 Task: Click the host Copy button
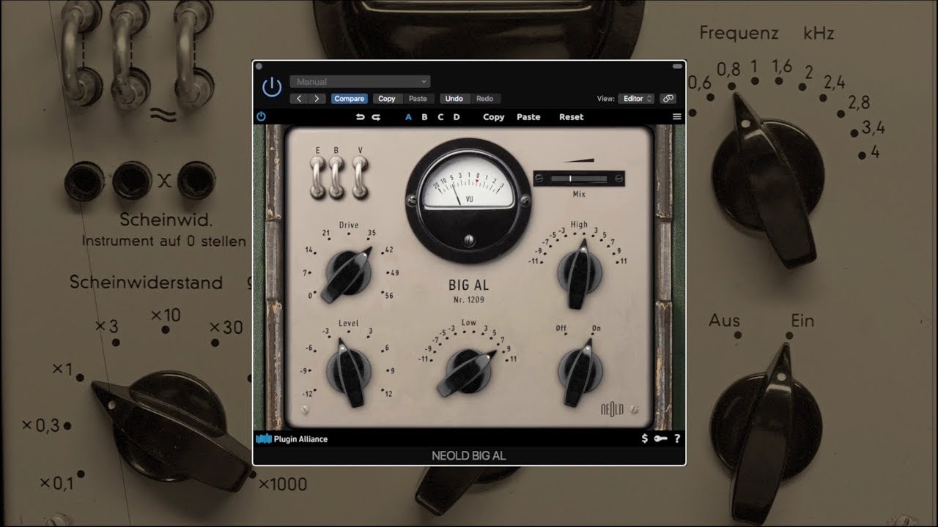pyautogui.click(x=387, y=98)
